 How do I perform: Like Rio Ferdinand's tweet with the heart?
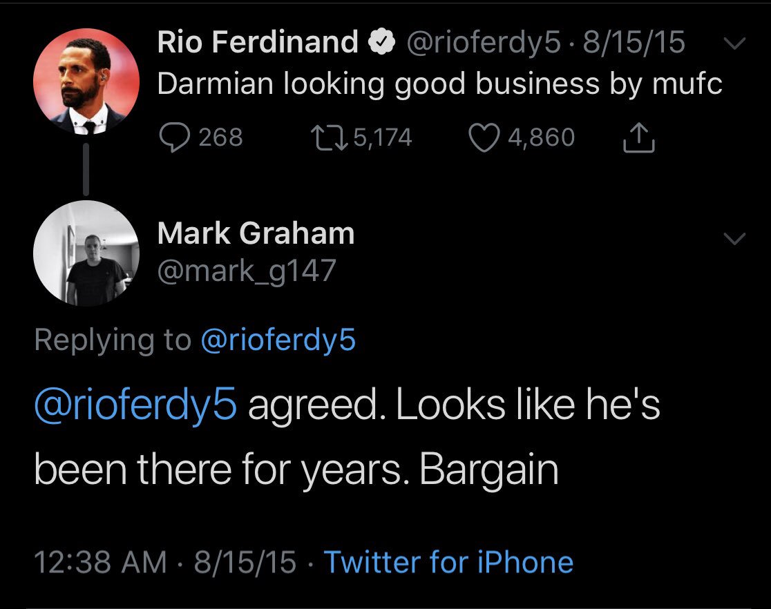coord(484,137)
